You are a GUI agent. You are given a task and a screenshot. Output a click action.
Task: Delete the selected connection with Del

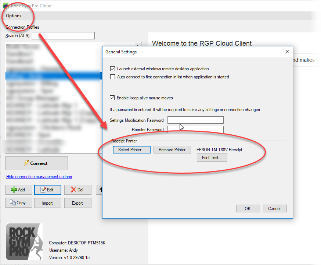77,190
